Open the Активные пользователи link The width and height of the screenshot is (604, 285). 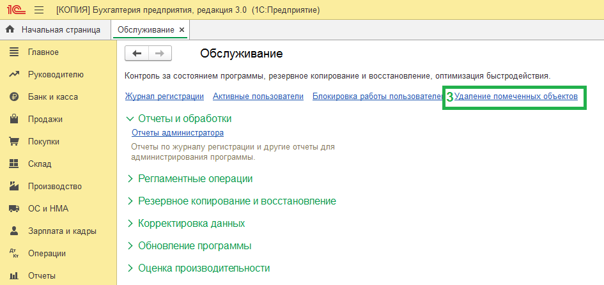point(258,96)
